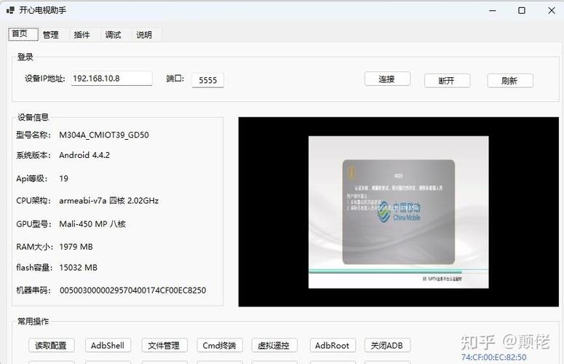Switch to the 首页 tab
Image resolution: width=564 pixels, height=364 pixels.
[x=23, y=33]
